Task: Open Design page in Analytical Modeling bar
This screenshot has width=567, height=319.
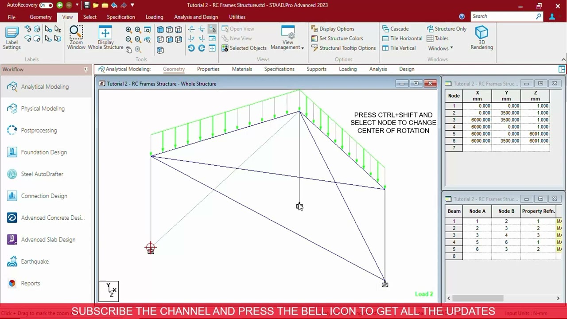Action: click(407, 69)
